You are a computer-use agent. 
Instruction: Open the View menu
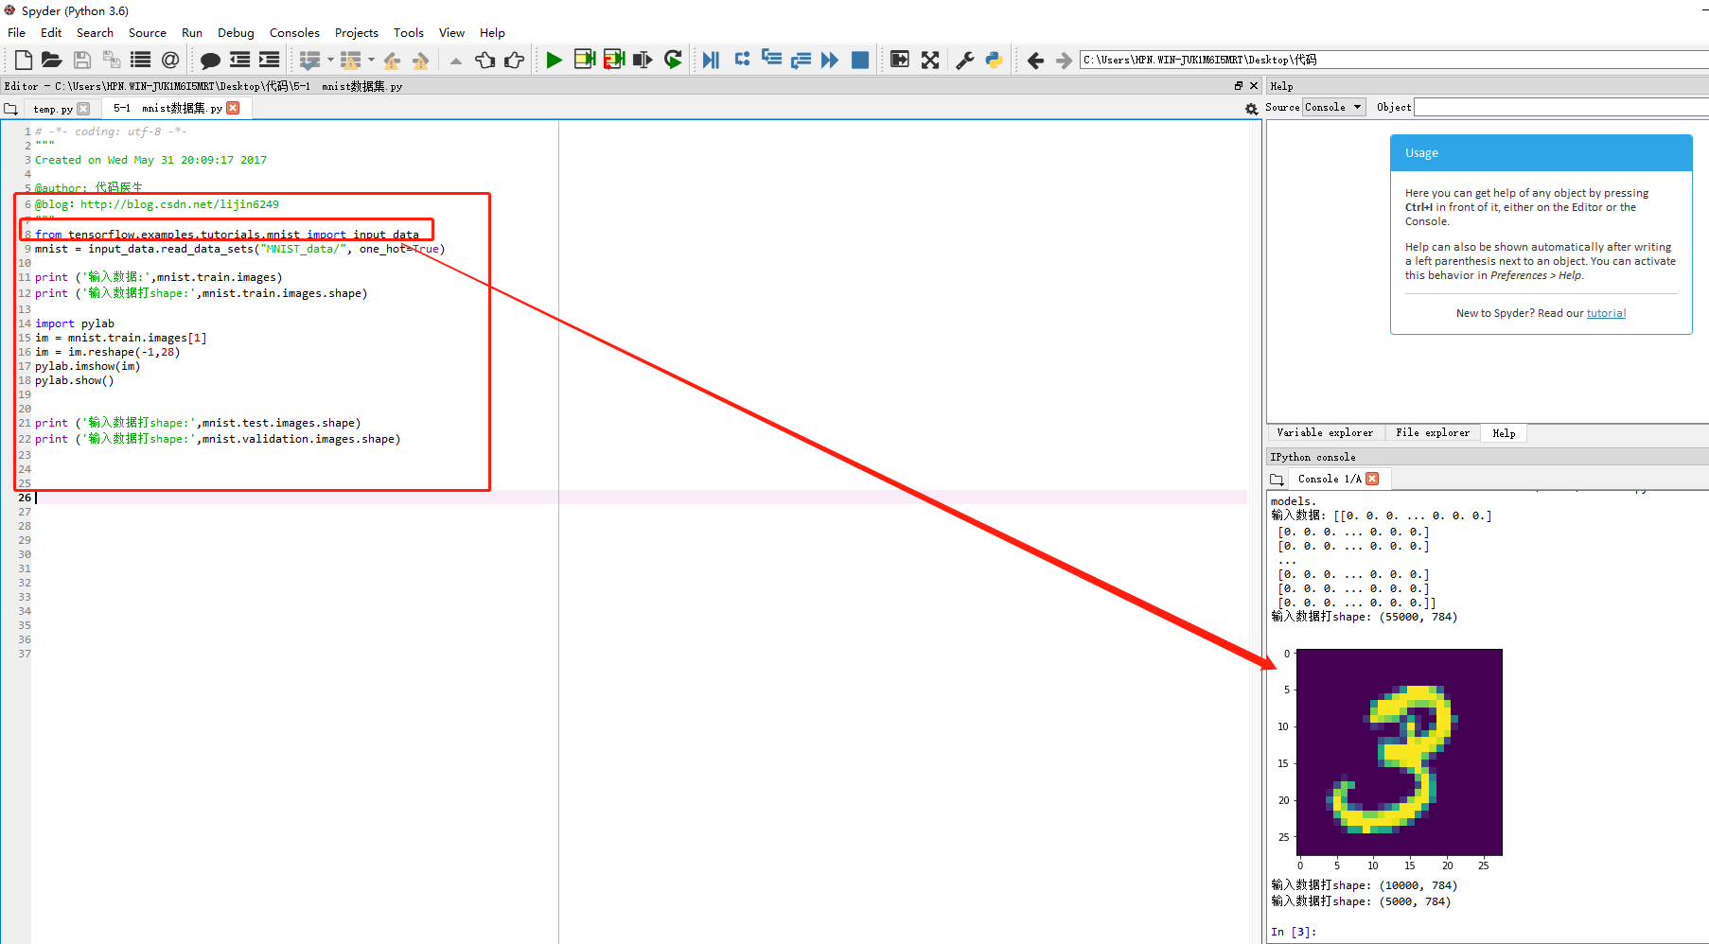pyautogui.click(x=451, y=32)
